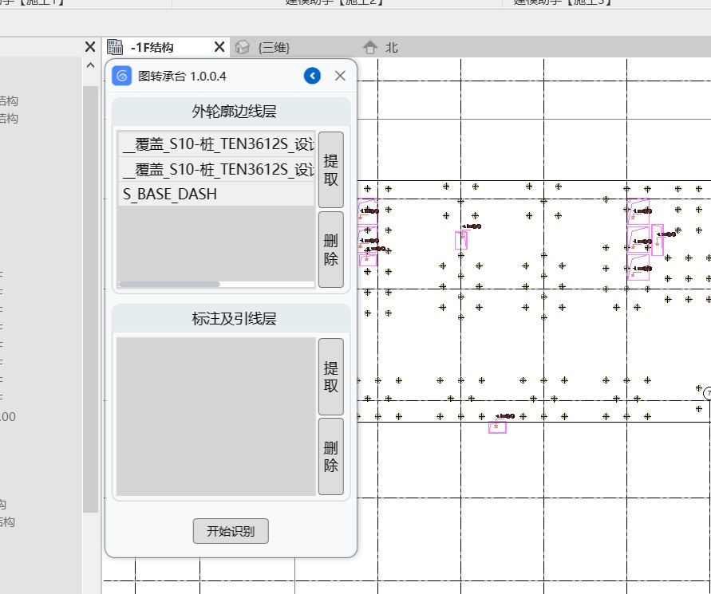Click the 图转承台 logo icon in dialog title
711x594 pixels.
(x=121, y=76)
